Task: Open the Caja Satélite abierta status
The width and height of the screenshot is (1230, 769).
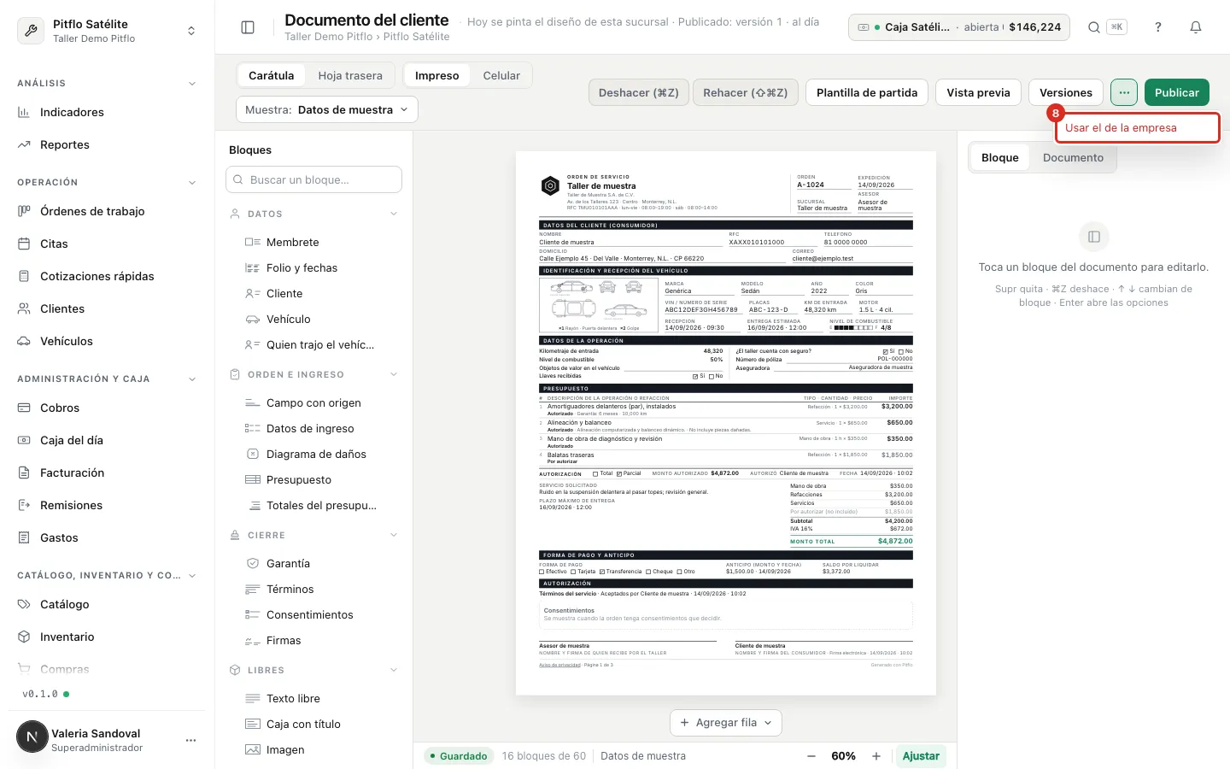Action: click(961, 27)
